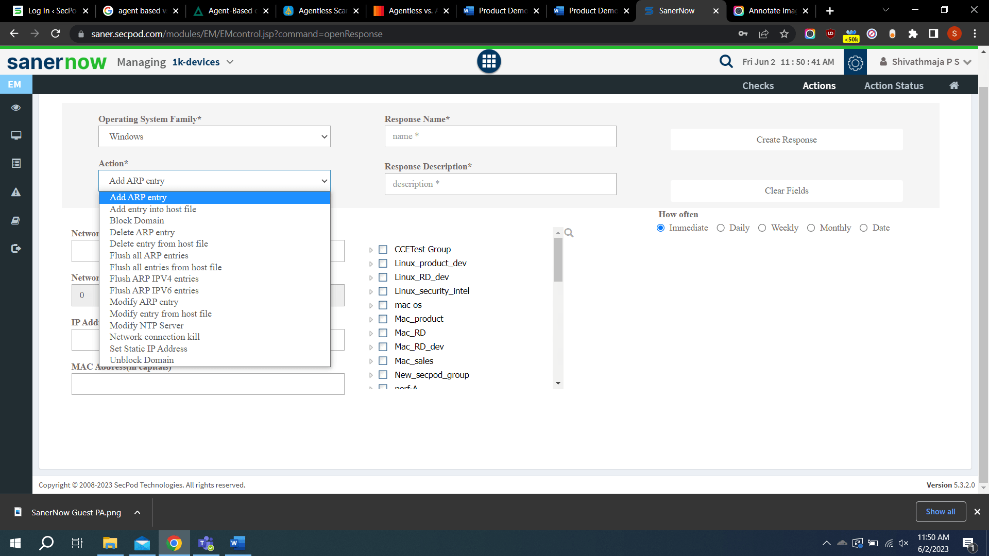Open the monitor devices icon in the sidebar

pos(16,135)
